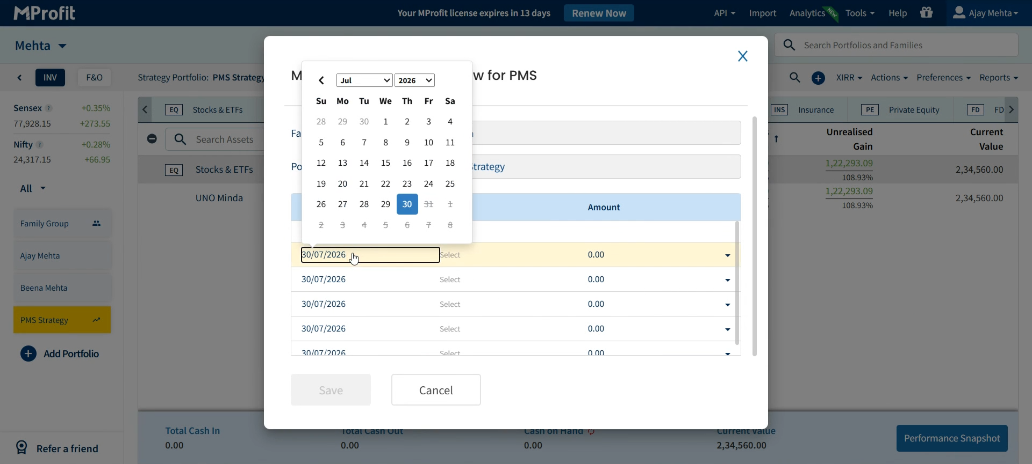
Task: Open the Reports dropdown
Action: [x=999, y=78]
